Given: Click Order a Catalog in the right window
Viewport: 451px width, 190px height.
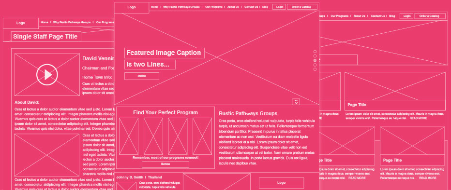Looking at the screenshot, I should point(430,16).
